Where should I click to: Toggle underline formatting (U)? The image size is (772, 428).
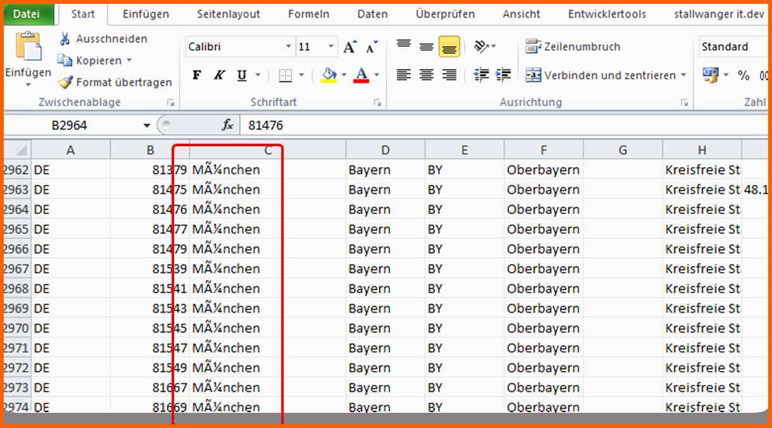(x=241, y=75)
